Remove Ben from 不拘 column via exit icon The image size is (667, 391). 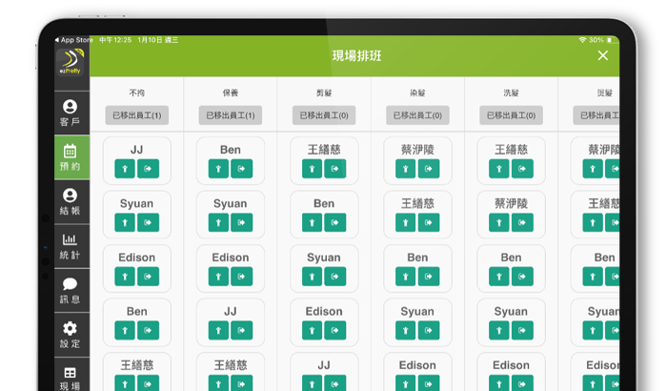coord(148,330)
